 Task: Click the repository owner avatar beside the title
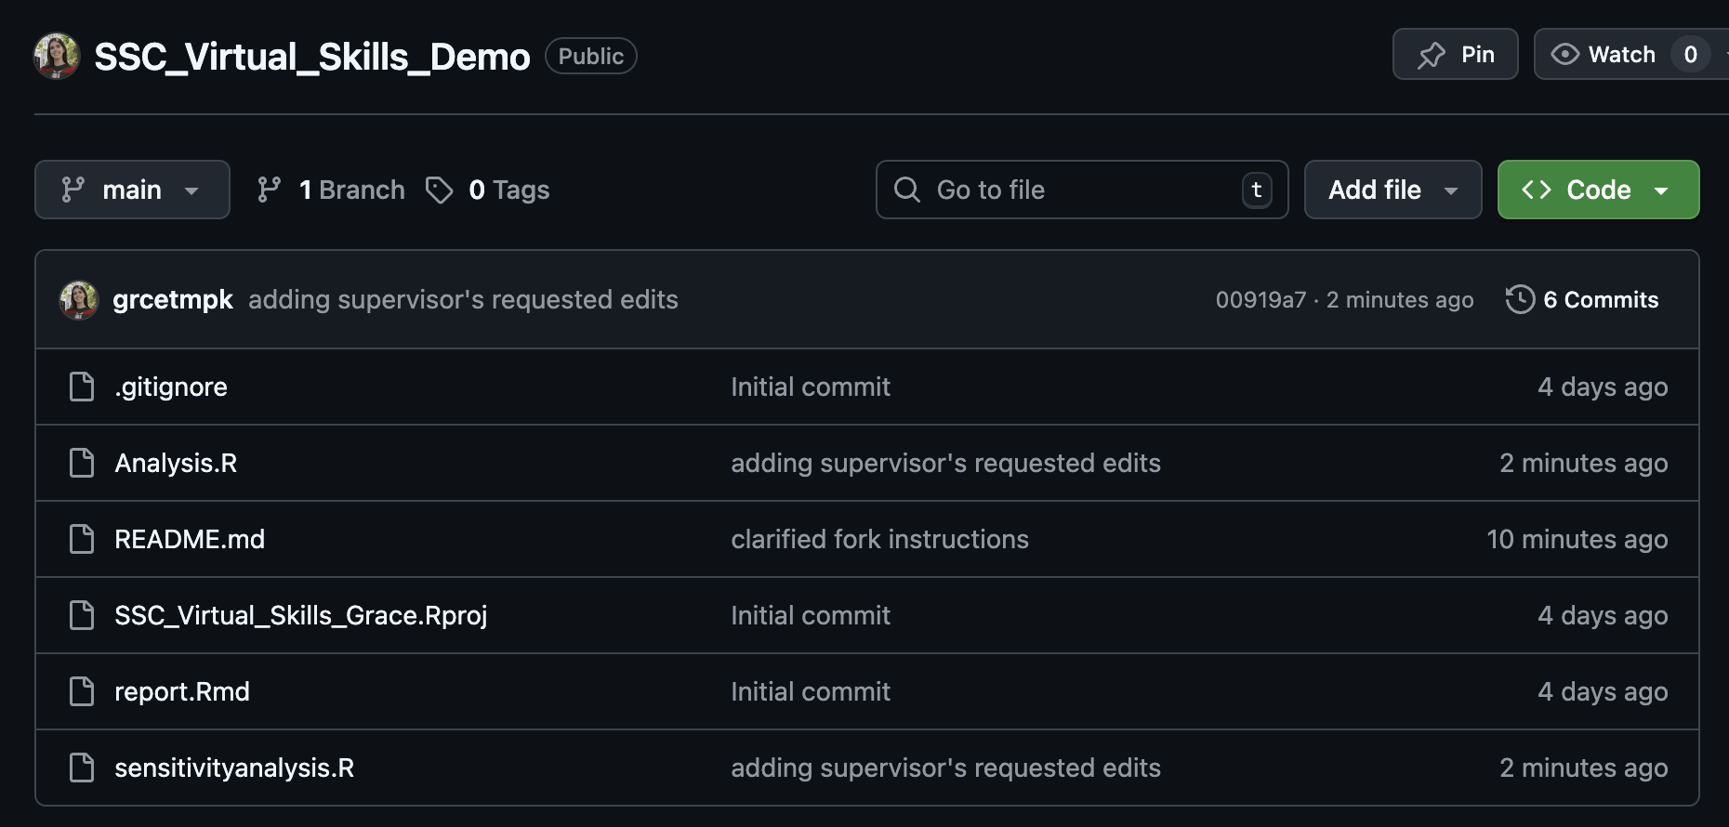[x=57, y=57]
